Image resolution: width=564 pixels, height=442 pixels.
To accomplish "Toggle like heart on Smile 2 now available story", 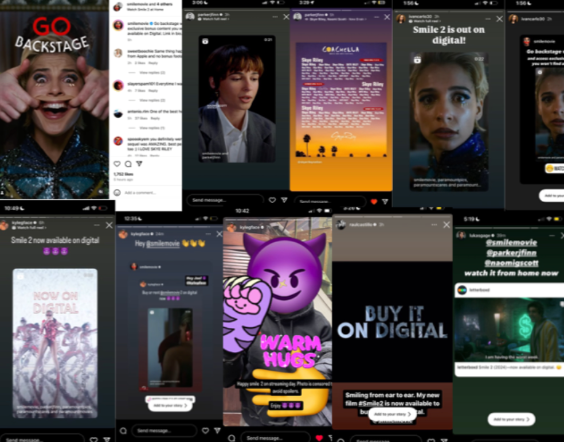I will click(93, 440).
